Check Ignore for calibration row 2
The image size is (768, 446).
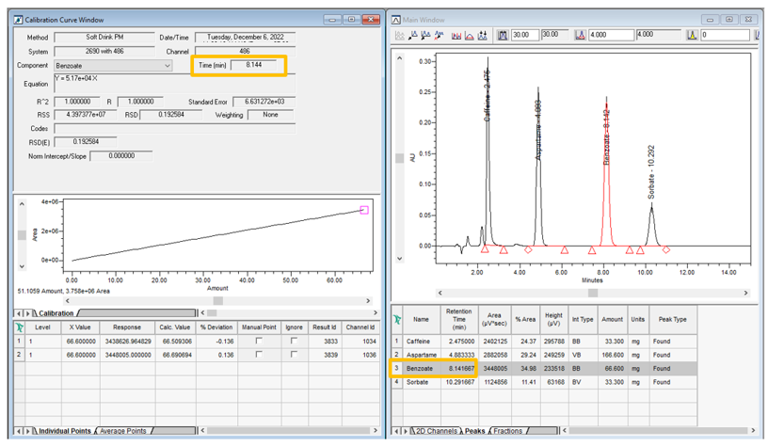coord(294,355)
